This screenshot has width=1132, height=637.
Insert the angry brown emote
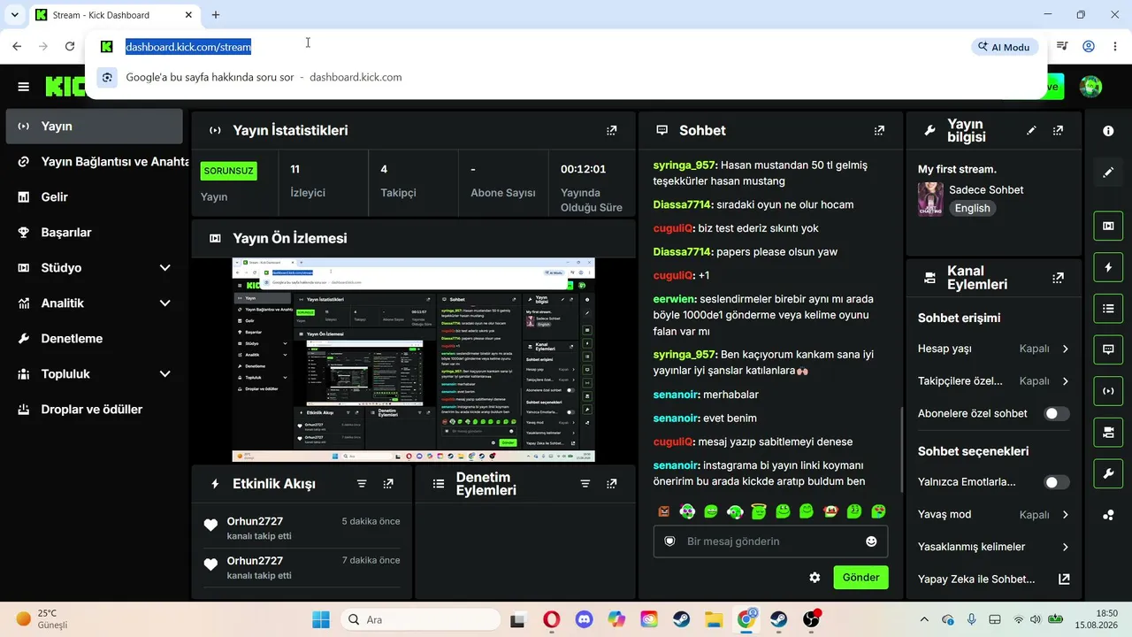[x=664, y=511]
